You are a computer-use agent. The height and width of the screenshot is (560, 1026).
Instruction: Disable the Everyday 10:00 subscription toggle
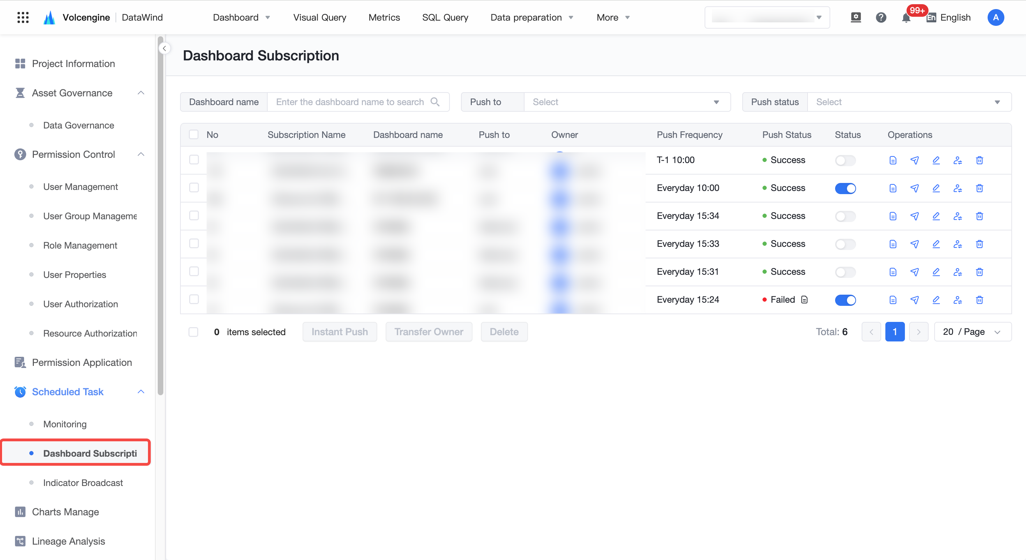point(845,189)
